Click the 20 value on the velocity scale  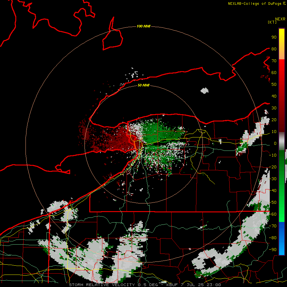[274, 120]
